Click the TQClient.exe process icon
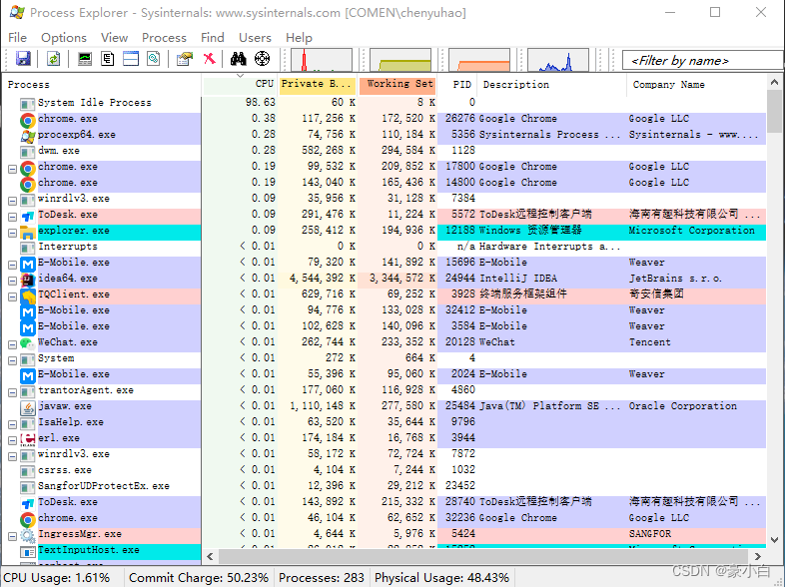The height and width of the screenshot is (587, 785). pos(28,295)
